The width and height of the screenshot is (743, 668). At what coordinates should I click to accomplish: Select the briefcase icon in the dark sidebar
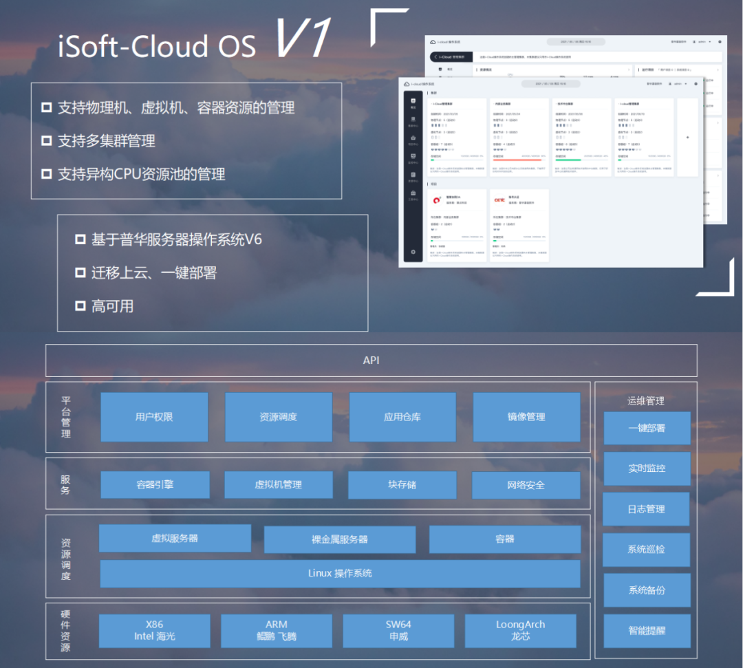413,193
